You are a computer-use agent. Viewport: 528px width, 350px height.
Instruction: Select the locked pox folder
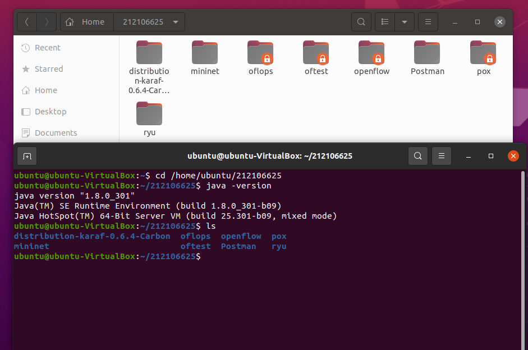coord(483,58)
